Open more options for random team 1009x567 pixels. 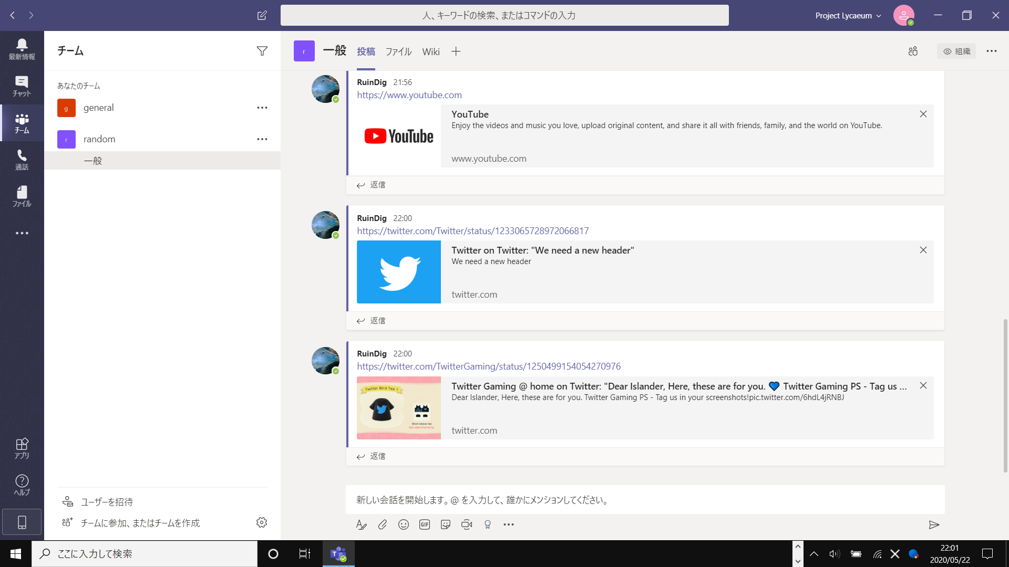262,139
